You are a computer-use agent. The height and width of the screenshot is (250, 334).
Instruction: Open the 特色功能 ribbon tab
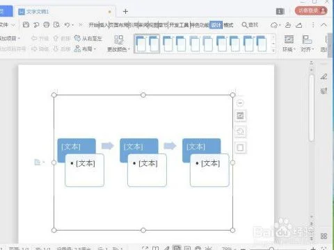coord(200,25)
